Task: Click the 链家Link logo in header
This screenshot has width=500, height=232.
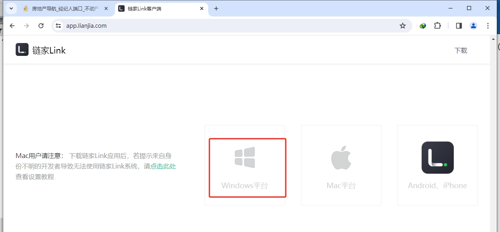Action: (x=22, y=50)
